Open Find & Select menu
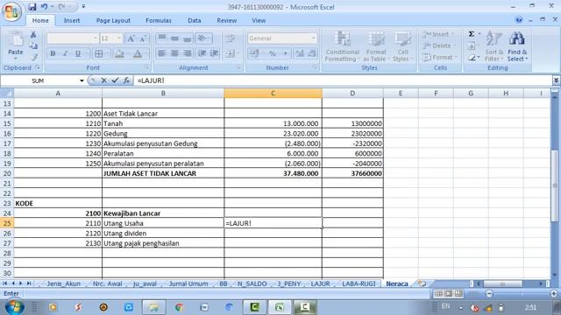561x315 pixels. [x=517, y=46]
